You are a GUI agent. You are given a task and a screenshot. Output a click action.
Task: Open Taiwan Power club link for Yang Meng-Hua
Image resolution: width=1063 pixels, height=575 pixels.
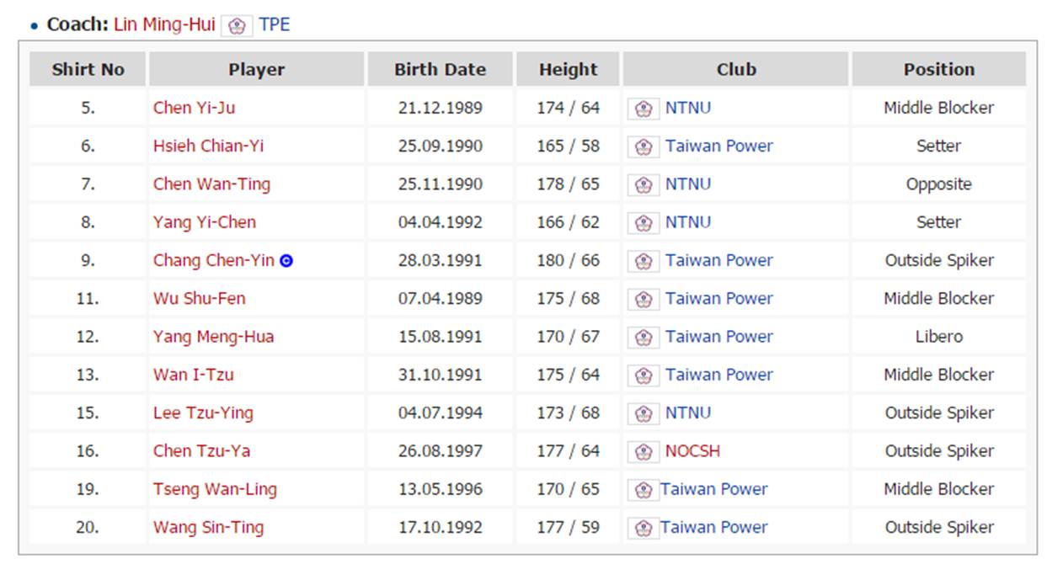[719, 337]
